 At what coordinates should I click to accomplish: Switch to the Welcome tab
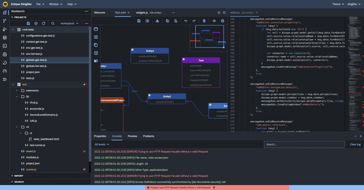[x=99, y=12]
